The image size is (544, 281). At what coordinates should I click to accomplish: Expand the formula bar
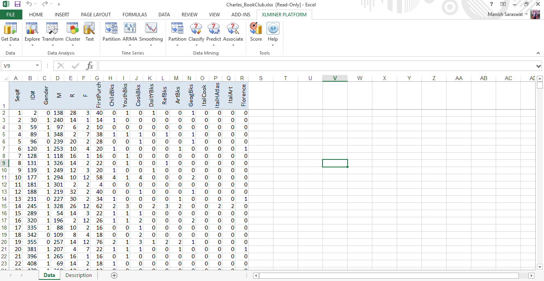(x=539, y=66)
